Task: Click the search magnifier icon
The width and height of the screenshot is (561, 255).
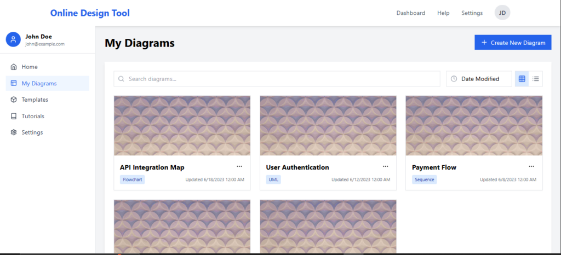Action: pos(121,79)
